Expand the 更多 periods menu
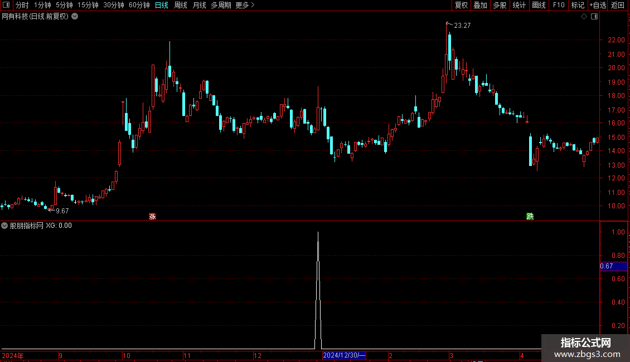Viewport: 630px width, 362px height. click(245, 5)
